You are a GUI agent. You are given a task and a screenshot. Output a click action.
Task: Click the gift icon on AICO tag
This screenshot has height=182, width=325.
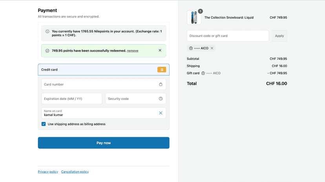click(x=191, y=48)
